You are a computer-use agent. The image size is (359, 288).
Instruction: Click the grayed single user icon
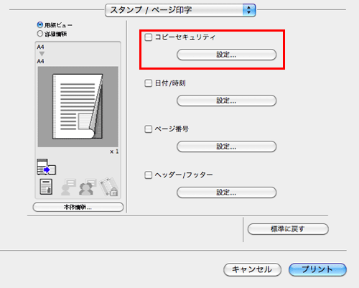pyautogui.click(x=68, y=187)
